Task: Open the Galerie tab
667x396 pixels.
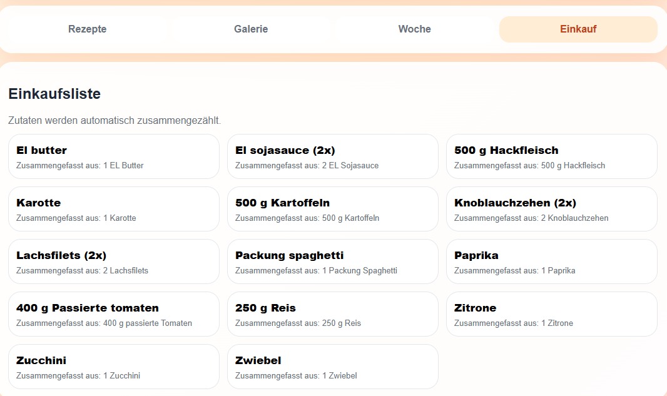Action: click(251, 29)
